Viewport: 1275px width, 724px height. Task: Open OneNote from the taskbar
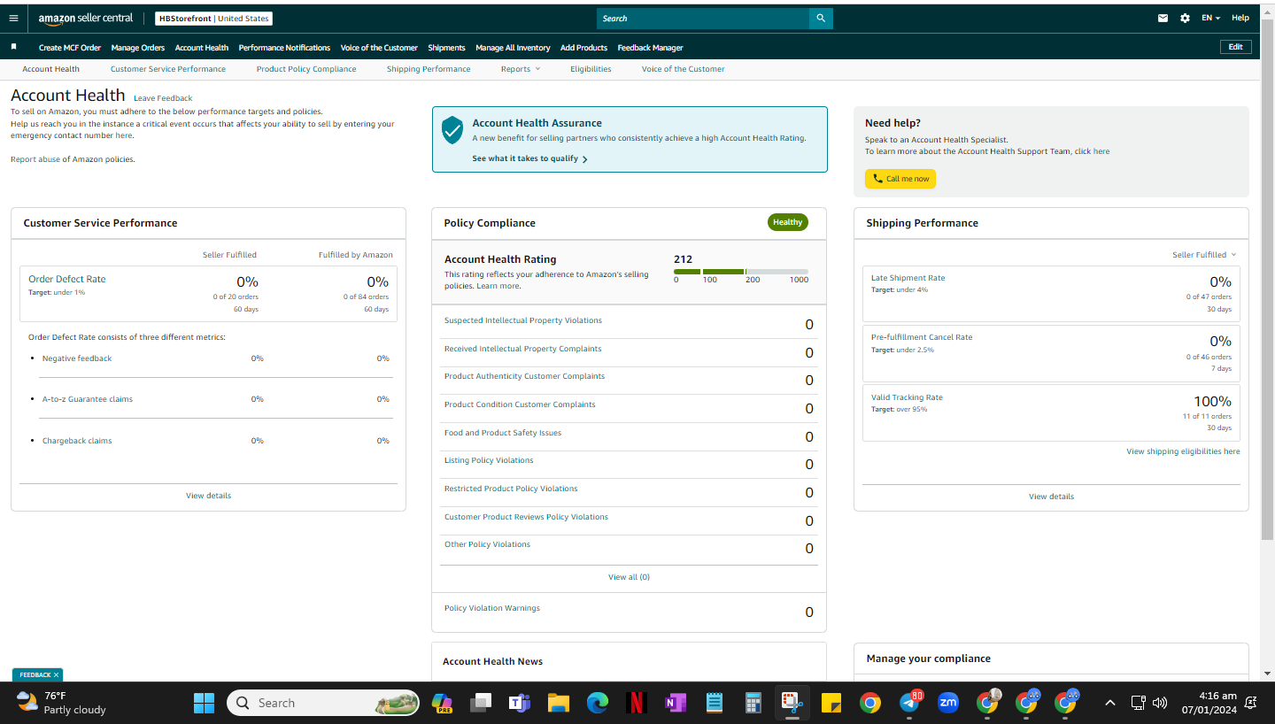point(676,703)
